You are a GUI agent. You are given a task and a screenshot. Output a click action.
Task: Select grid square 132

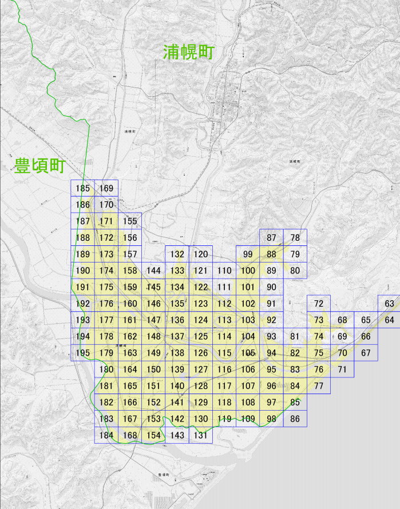tap(177, 254)
